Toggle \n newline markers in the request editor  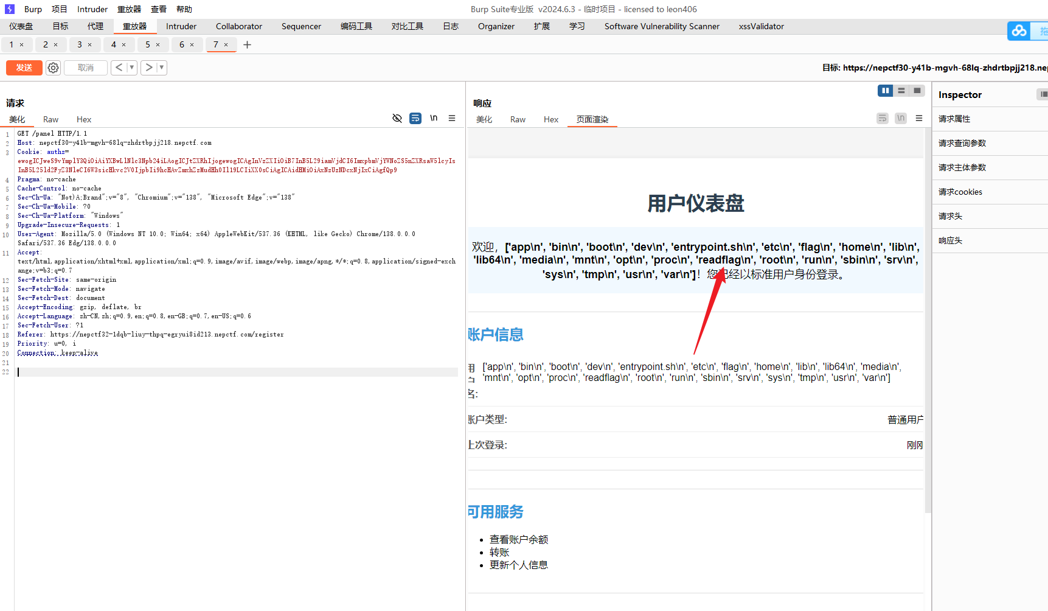tap(433, 118)
